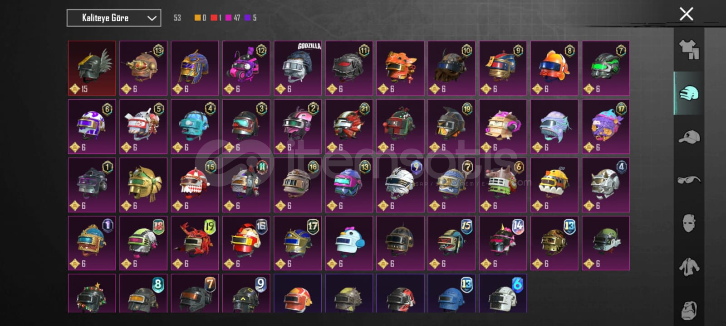
Task: Pick the winged helmet with 15 count
Action: 92,68
